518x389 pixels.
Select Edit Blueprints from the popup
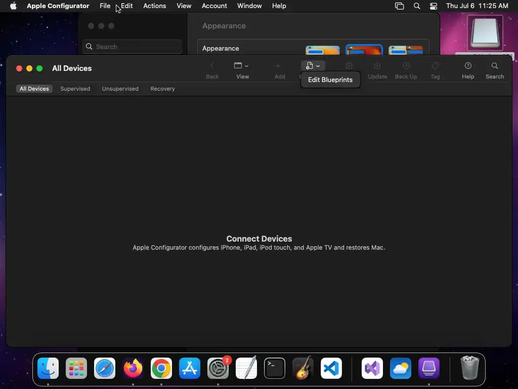(330, 80)
